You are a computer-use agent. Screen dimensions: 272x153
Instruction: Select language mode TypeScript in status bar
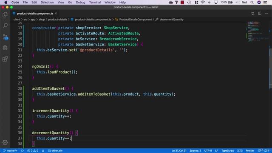227,150
